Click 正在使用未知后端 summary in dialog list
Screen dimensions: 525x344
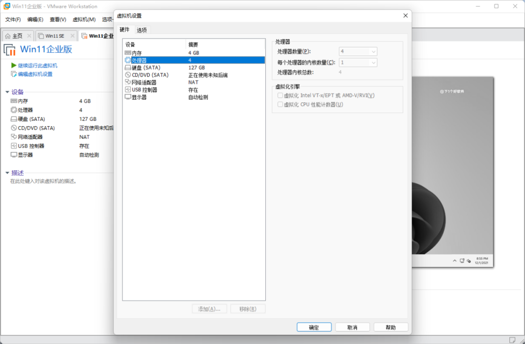(x=208, y=75)
